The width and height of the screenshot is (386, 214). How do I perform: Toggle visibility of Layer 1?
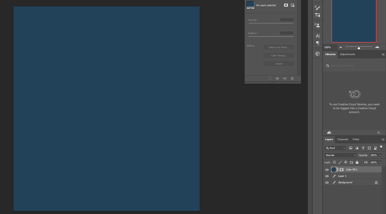tap(327, 176)
